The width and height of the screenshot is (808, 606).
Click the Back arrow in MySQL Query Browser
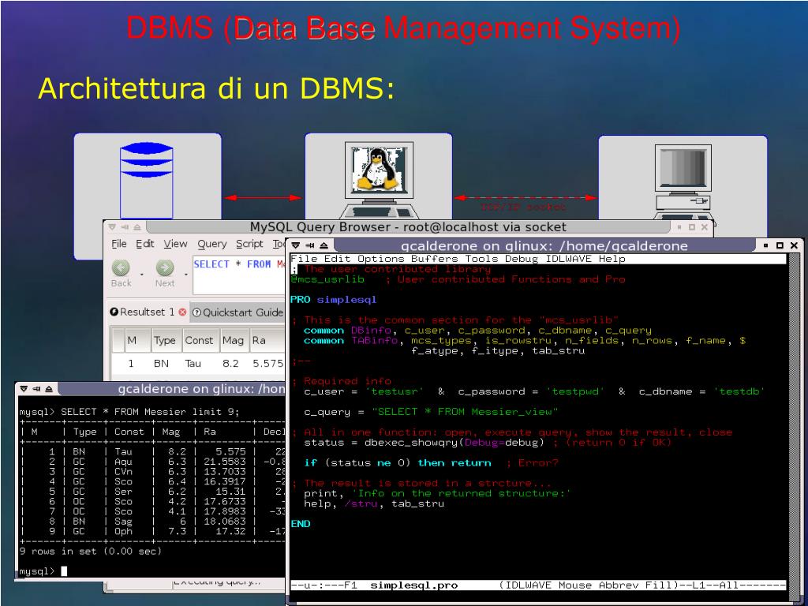point(121,267)
